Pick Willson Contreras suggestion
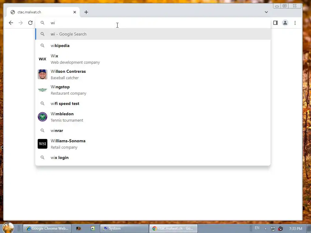 (x=153, y=75)
